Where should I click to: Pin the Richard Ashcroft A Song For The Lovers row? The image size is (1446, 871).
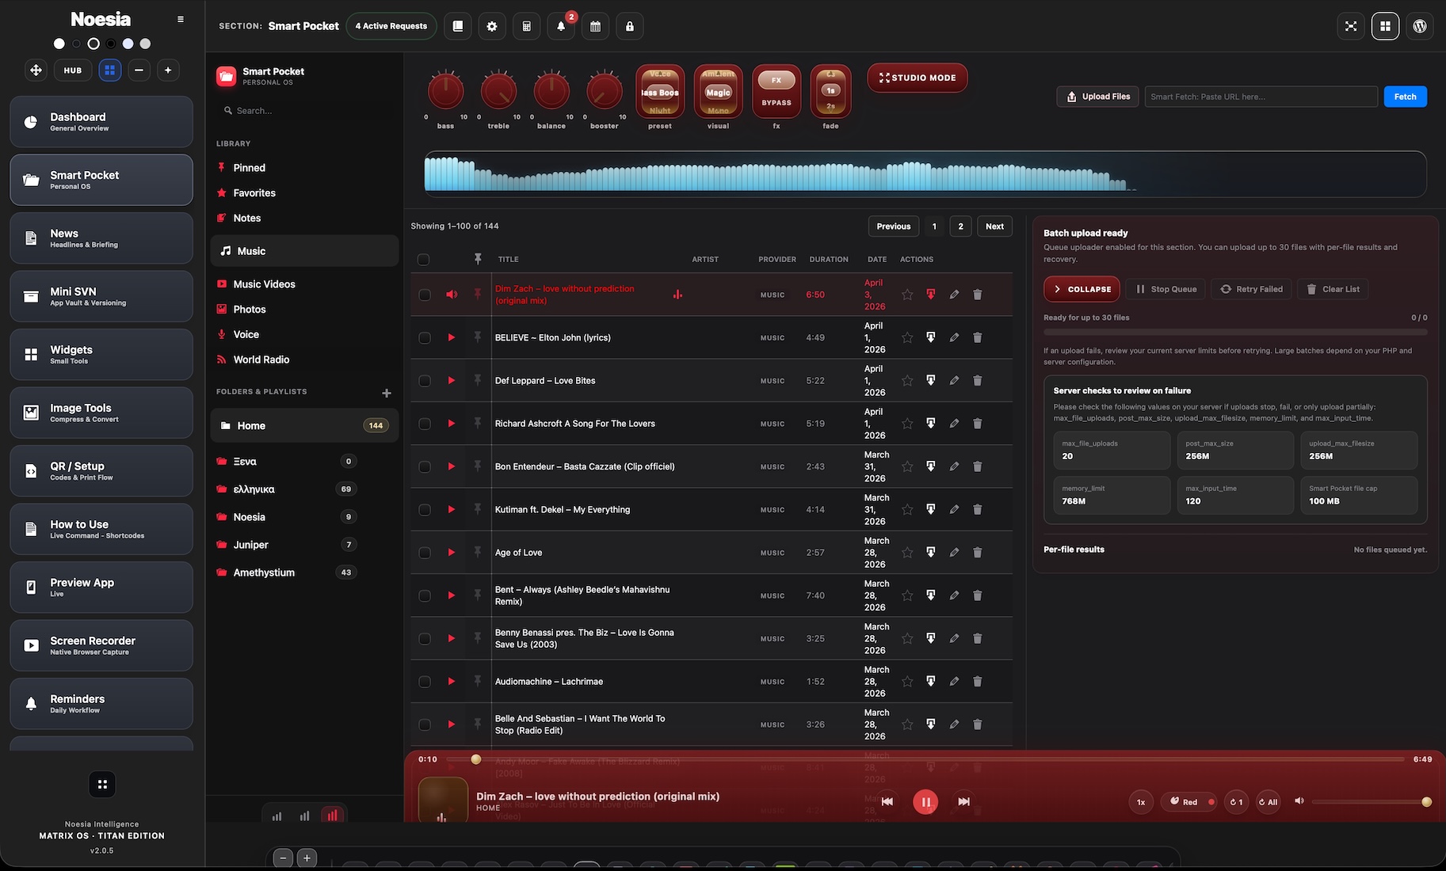[x=478, y=424]
